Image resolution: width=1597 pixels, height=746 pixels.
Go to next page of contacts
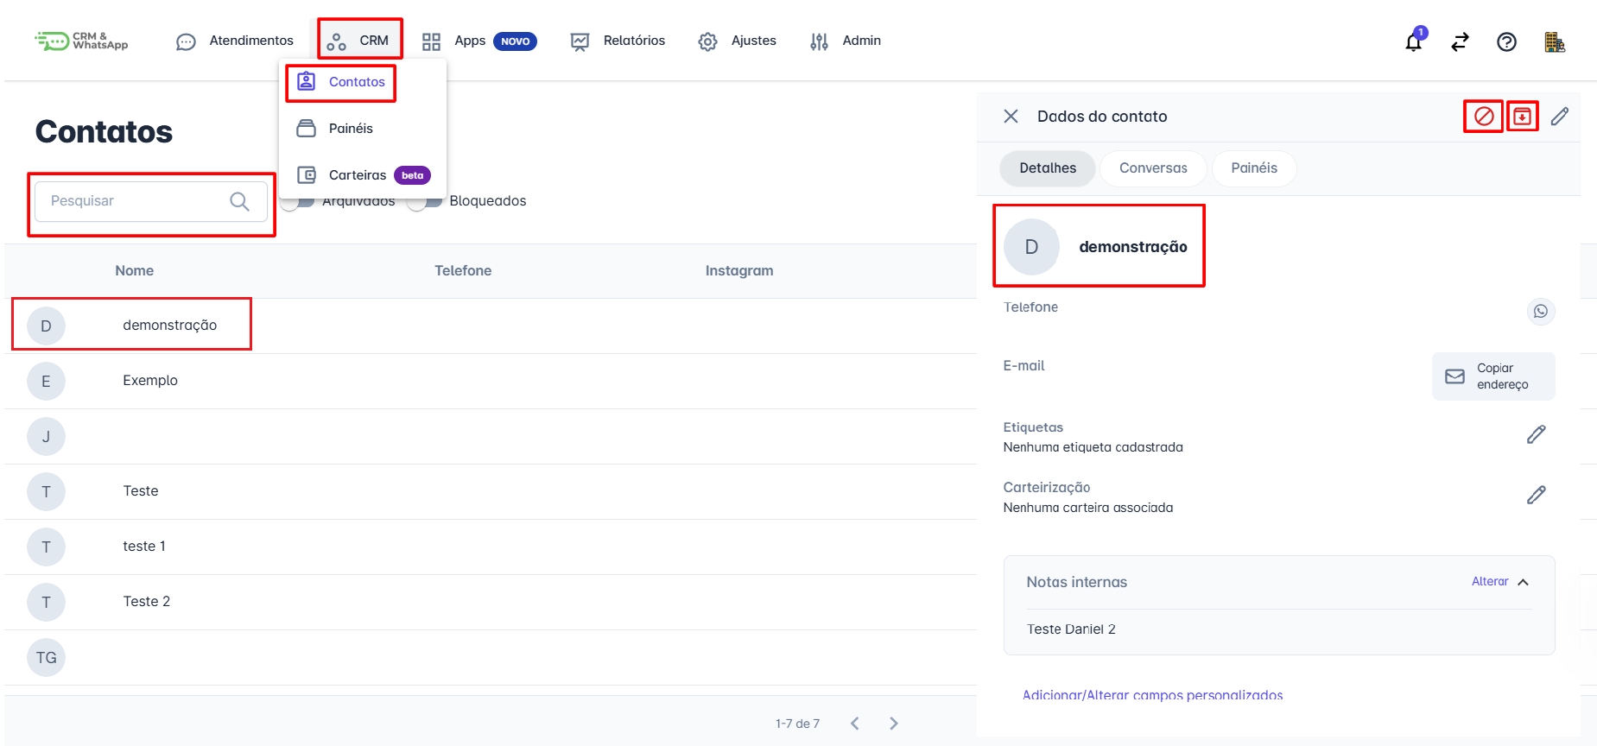pos(894,724)
